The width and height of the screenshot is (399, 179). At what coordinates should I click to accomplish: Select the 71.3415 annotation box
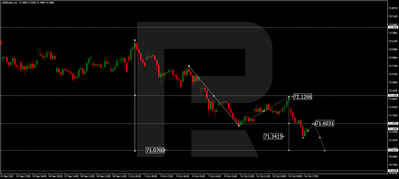[273, 136]
